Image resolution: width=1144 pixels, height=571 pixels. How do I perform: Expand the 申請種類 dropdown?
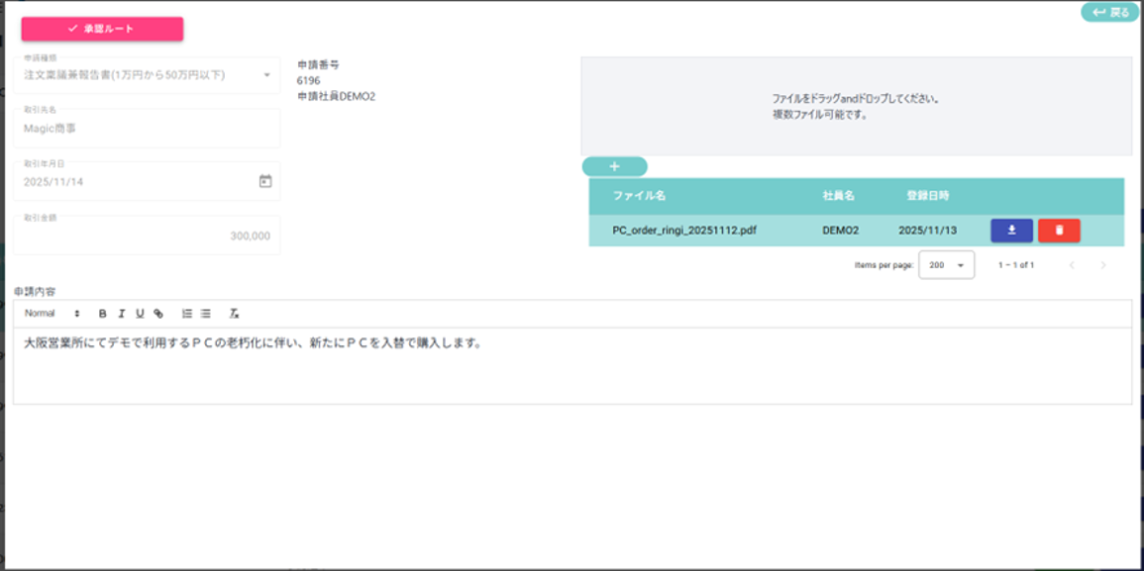[x=266, y=75]
